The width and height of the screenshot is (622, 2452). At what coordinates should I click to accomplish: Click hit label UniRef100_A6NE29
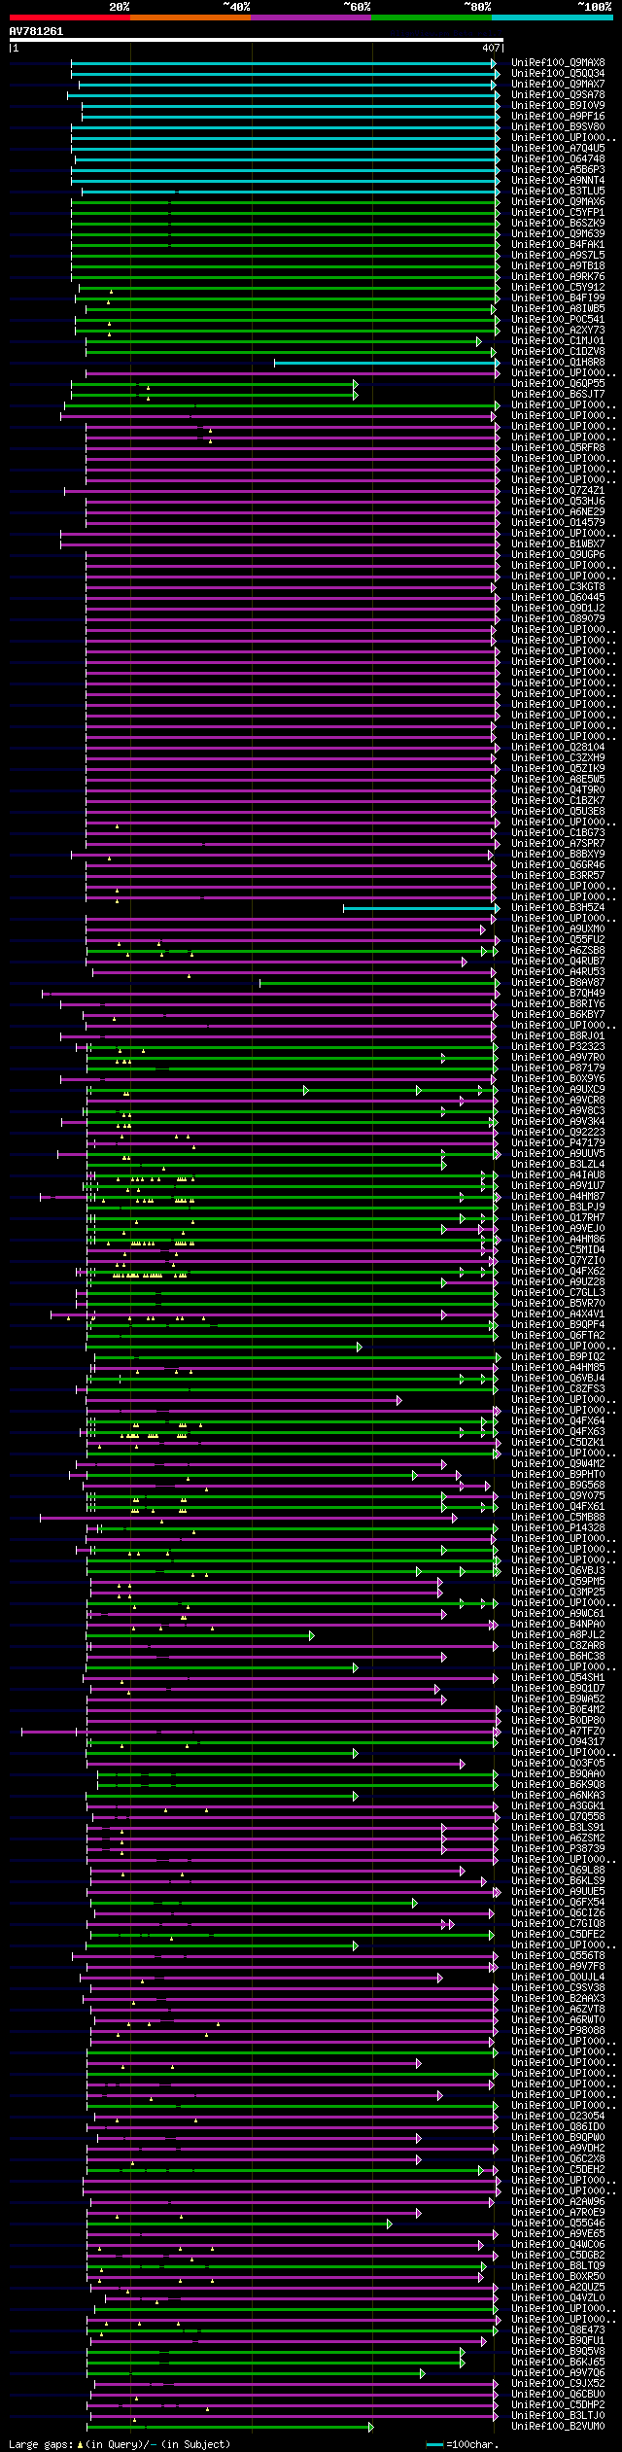point(558,512)
